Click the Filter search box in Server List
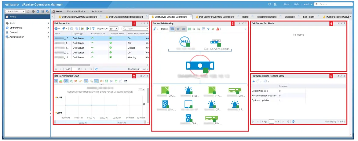The image size is (358, 141). coord(135,29)
